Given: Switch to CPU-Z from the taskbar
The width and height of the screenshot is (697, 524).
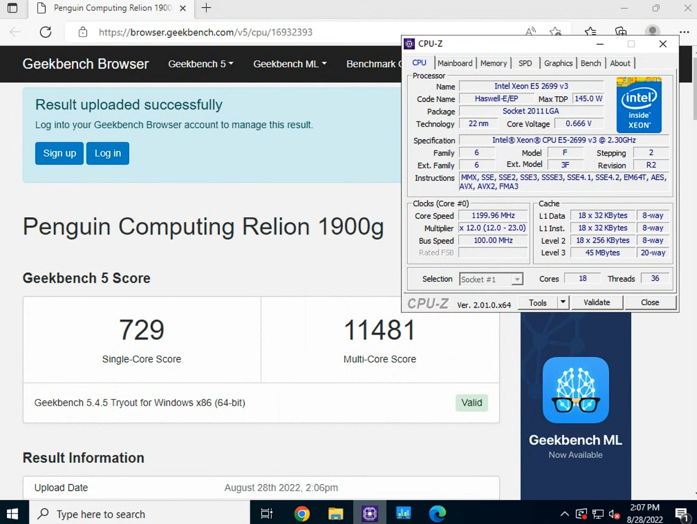Looking at the screenshot, I should tap(370, 514).
